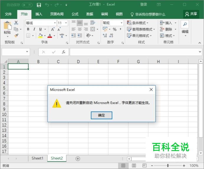Click the Merge and Center icon
This screenshot has width=204, height=169.
93,29
